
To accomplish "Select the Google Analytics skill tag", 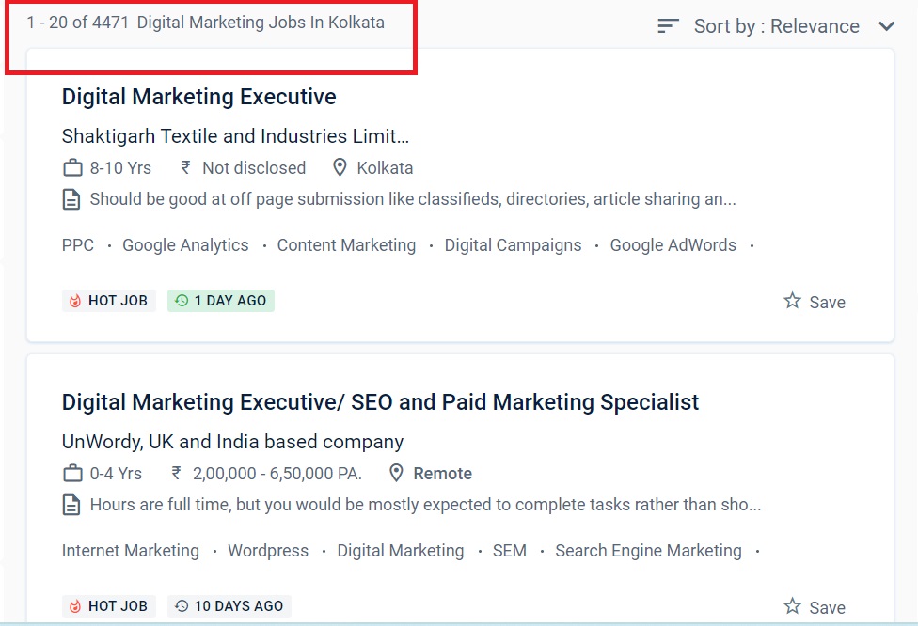I will pyautogui.click(x=185, y=245).
